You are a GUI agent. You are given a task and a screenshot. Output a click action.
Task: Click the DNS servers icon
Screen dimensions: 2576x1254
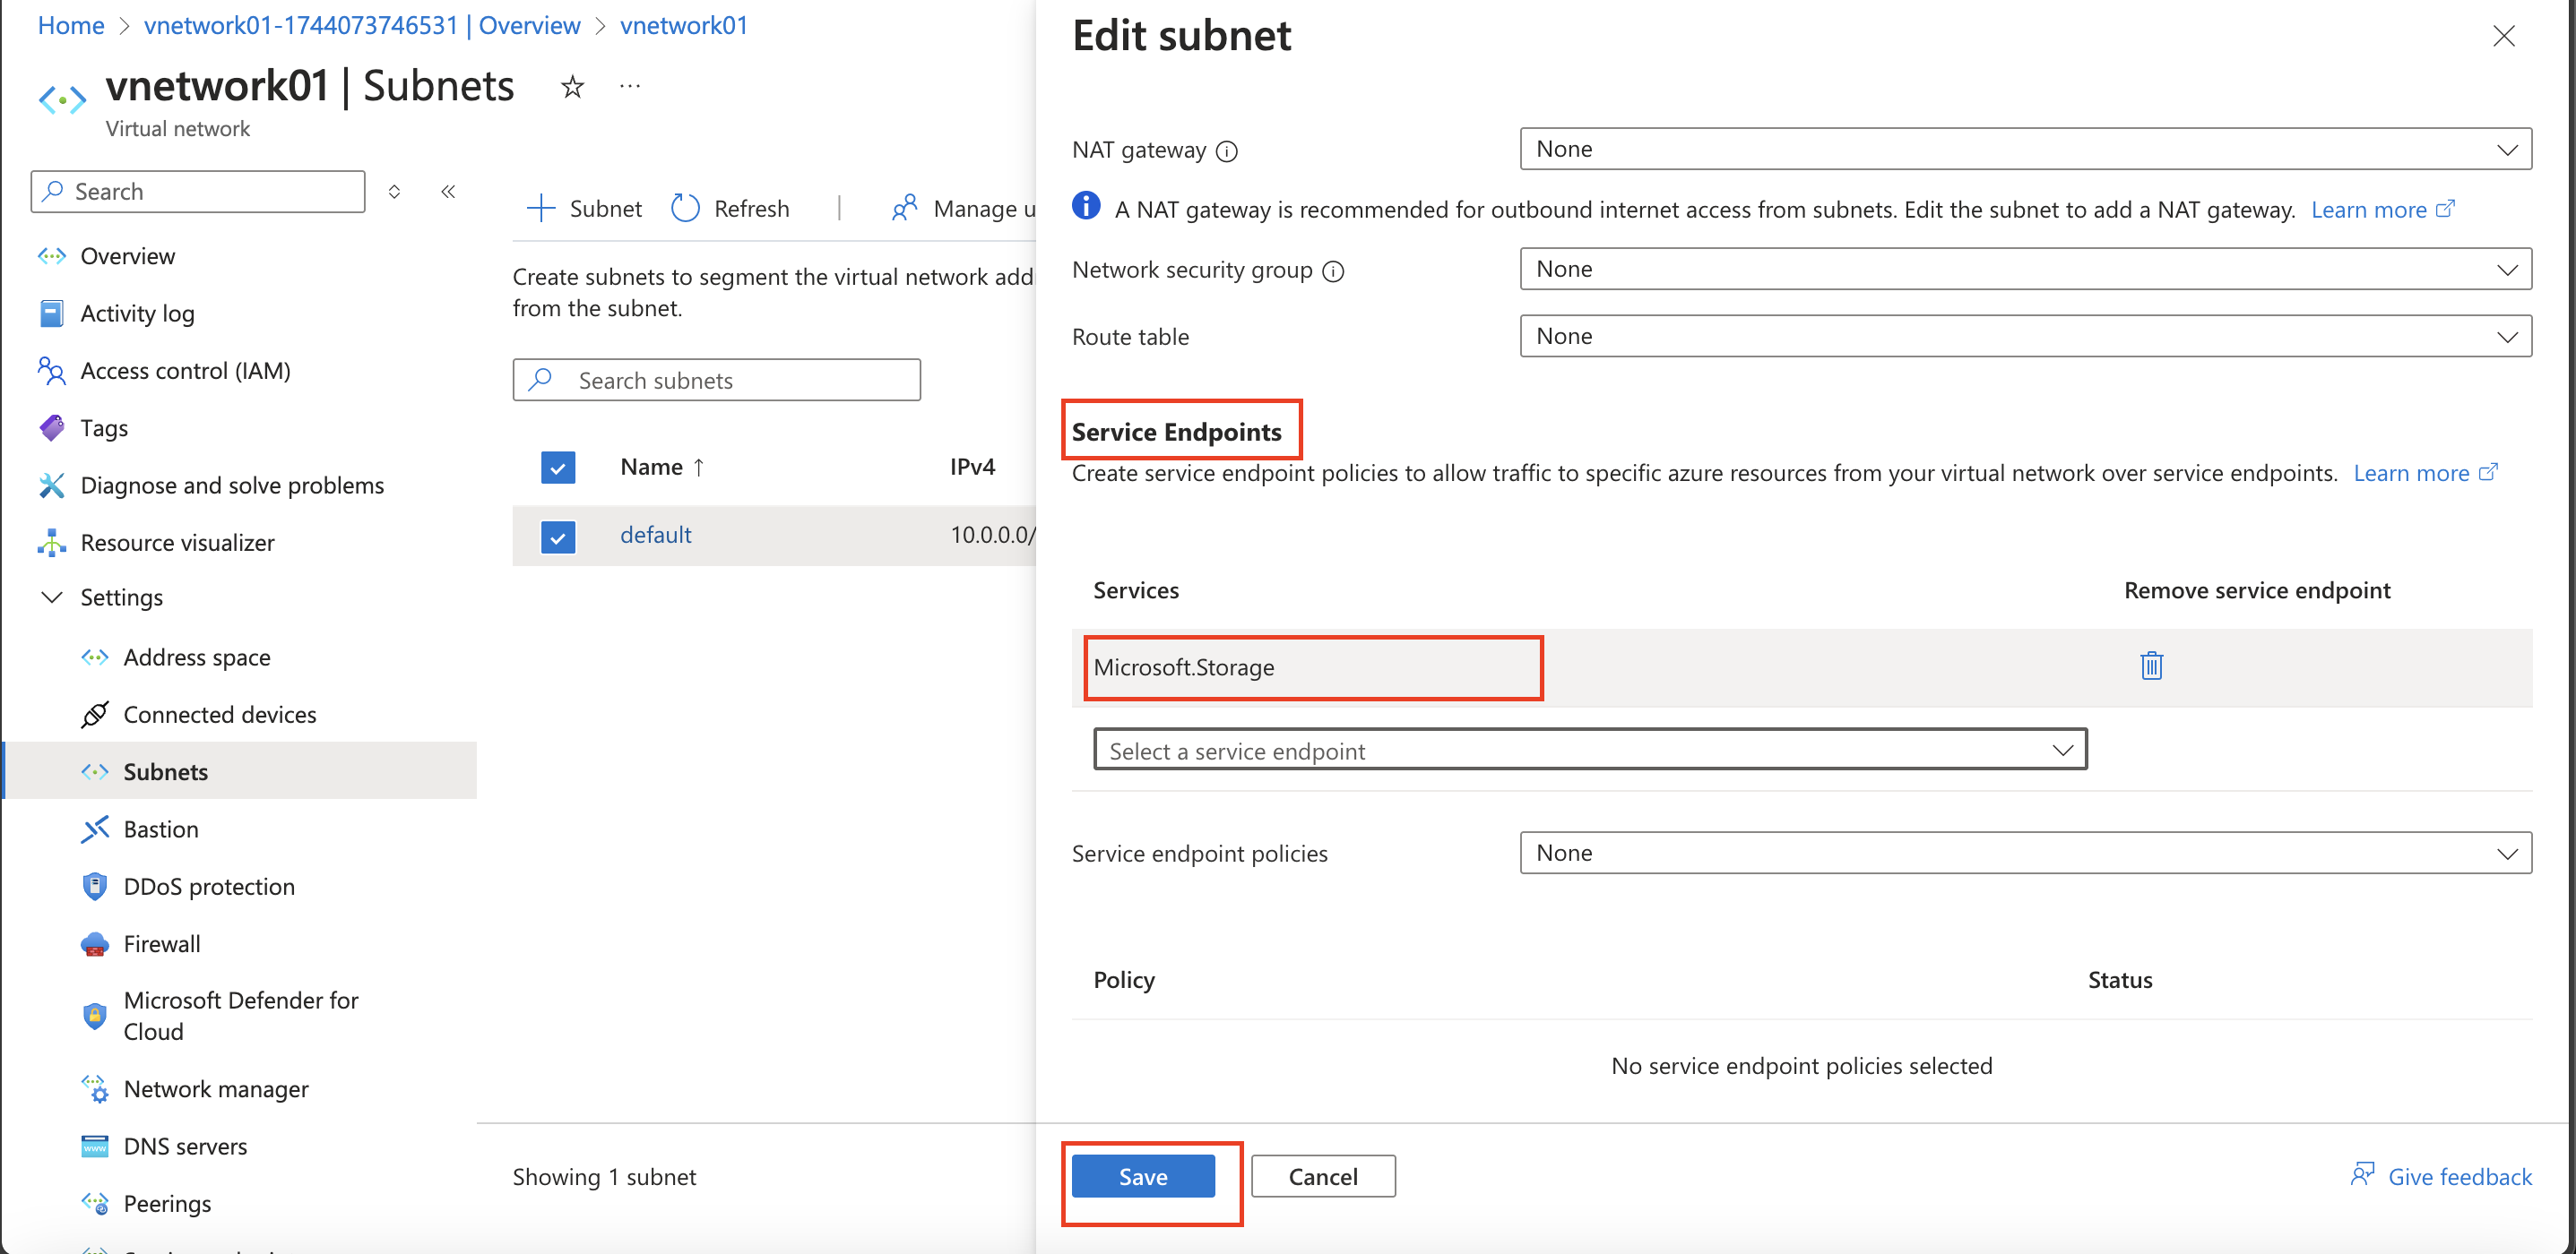coord(95,1147)
